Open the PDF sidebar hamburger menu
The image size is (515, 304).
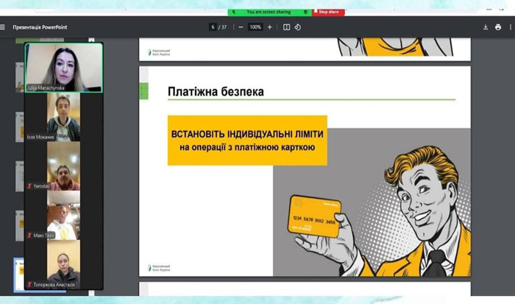pos(4,27)
